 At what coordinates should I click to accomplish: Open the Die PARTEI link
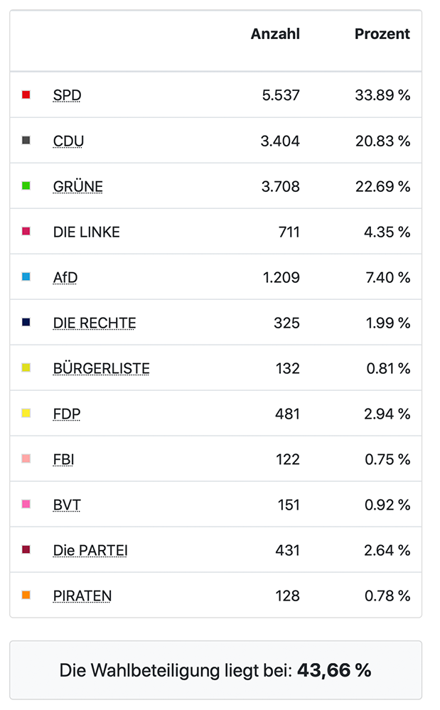pyautogui.click(x=90, y=550)
